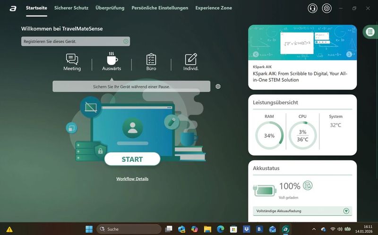This screenshot has height=235, width=378.
Task: Open settings via the header gear icon
Action: click(x=326, y=8)
